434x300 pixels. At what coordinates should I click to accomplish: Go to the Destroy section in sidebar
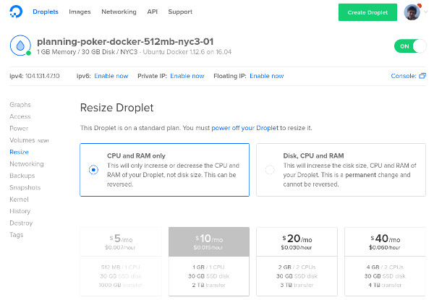(x=21, y=223)
